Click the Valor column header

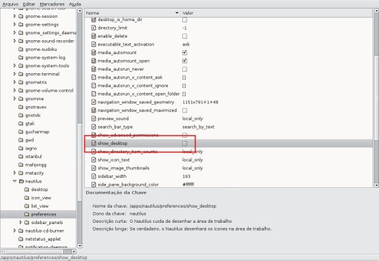coord(276,13)
